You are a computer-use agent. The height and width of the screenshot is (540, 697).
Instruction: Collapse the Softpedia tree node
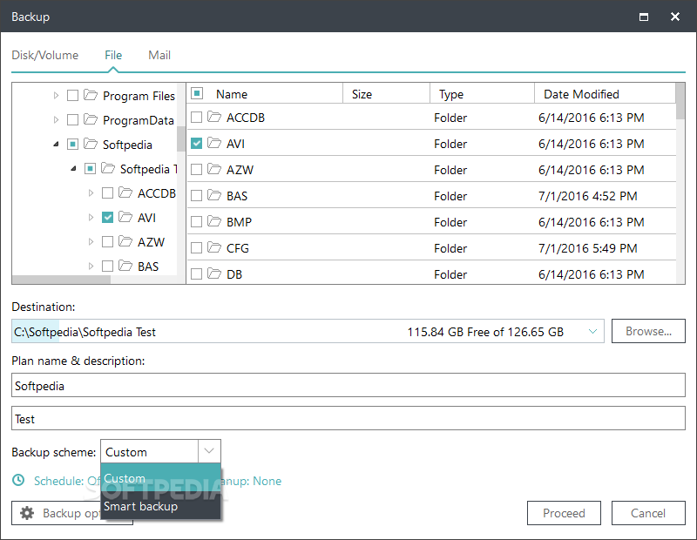tap(56, 145)
